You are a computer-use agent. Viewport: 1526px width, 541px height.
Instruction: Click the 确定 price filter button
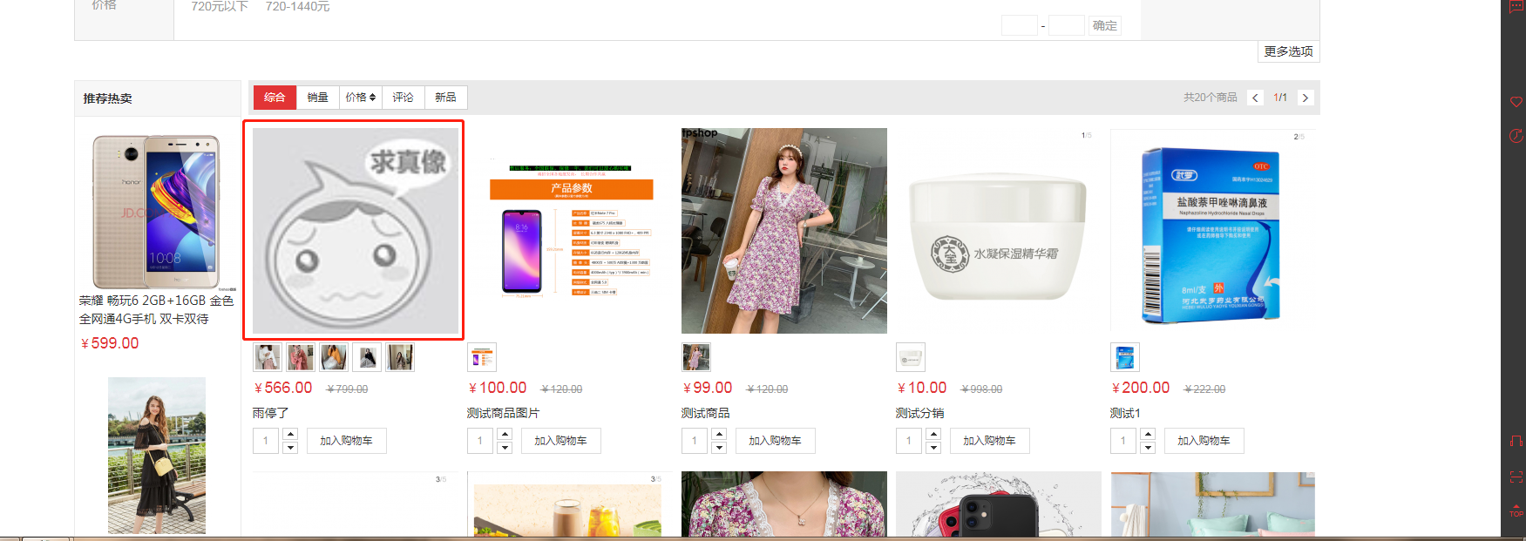1105,25
